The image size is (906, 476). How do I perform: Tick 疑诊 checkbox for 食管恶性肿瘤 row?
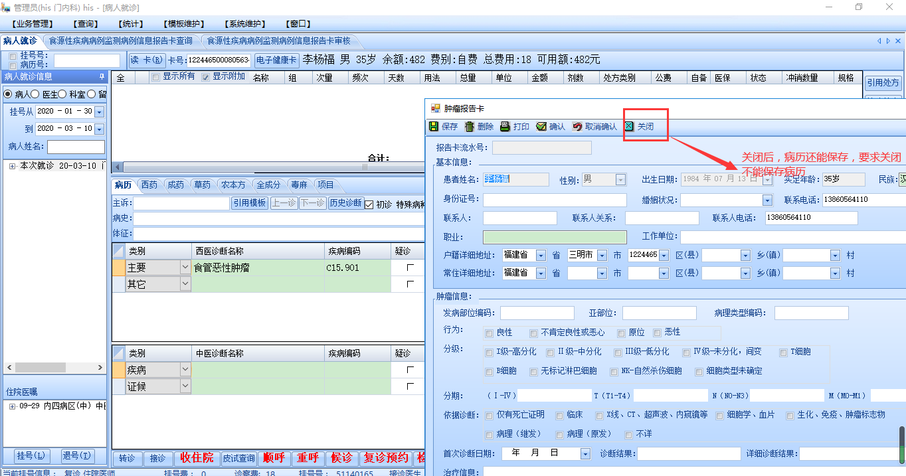410,268
